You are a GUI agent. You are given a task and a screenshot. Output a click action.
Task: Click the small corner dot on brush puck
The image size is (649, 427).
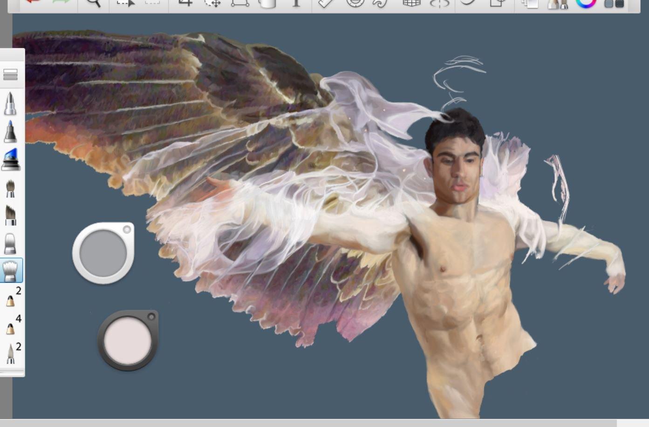click(x=127, y=229)
